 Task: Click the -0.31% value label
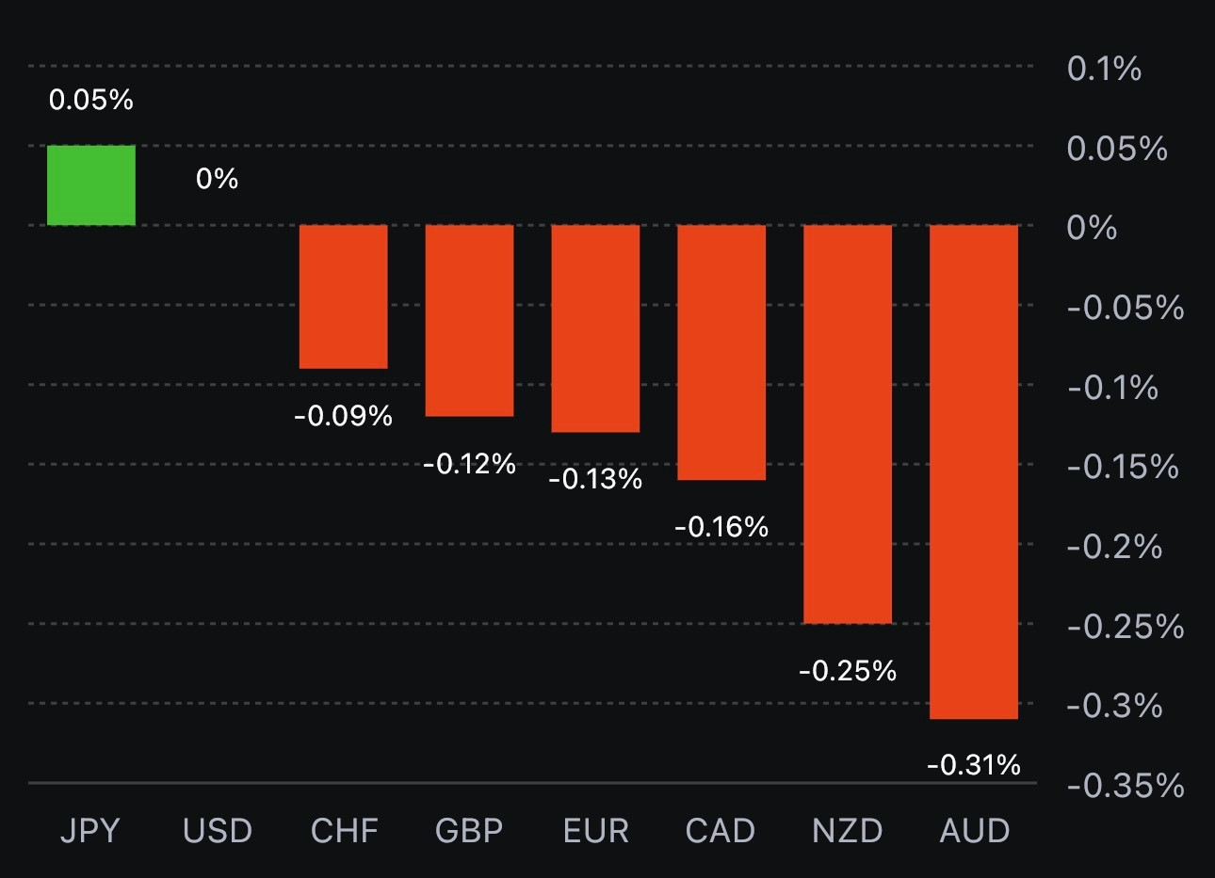pos(974,765)
